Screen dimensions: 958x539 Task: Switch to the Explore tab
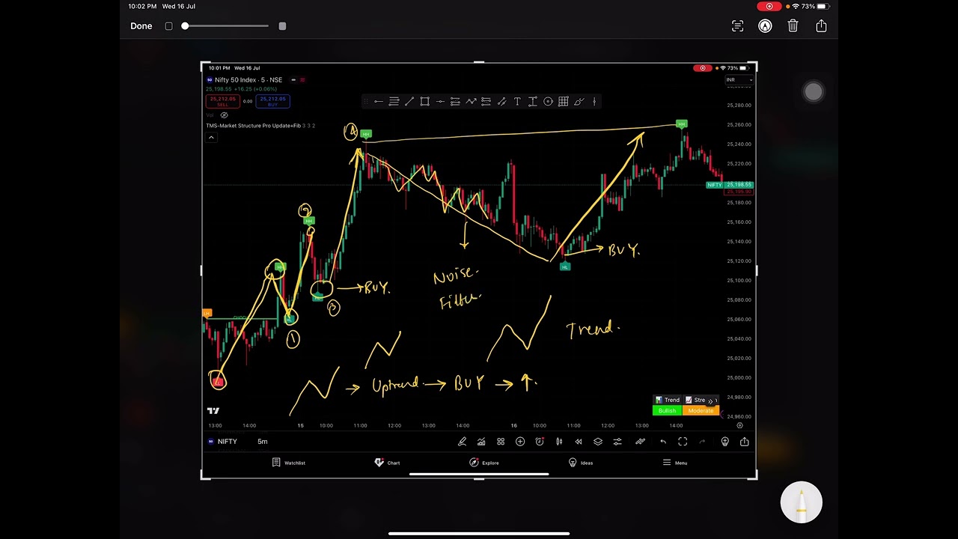(x=484, y=463)
